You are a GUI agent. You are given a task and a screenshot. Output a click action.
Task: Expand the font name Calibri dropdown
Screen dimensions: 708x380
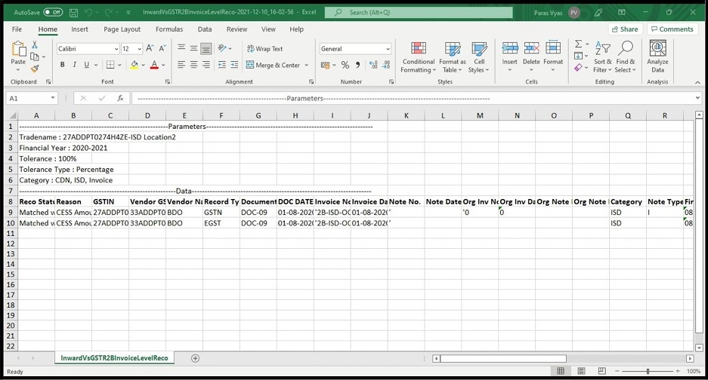tap(115, 49)
